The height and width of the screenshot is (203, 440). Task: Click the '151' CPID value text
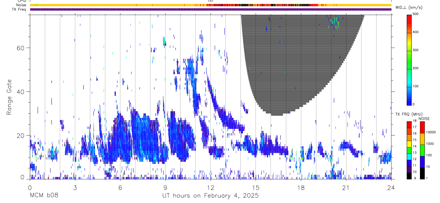click(211, 1)
